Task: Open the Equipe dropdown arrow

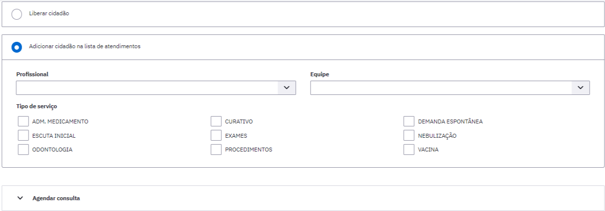Action: point(581,88)
